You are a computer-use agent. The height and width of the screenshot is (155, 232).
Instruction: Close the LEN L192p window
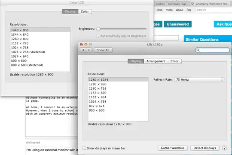81,45
